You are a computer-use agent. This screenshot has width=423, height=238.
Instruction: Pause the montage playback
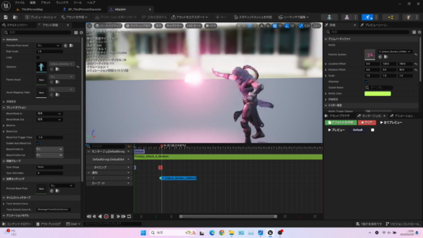point(112,216)
